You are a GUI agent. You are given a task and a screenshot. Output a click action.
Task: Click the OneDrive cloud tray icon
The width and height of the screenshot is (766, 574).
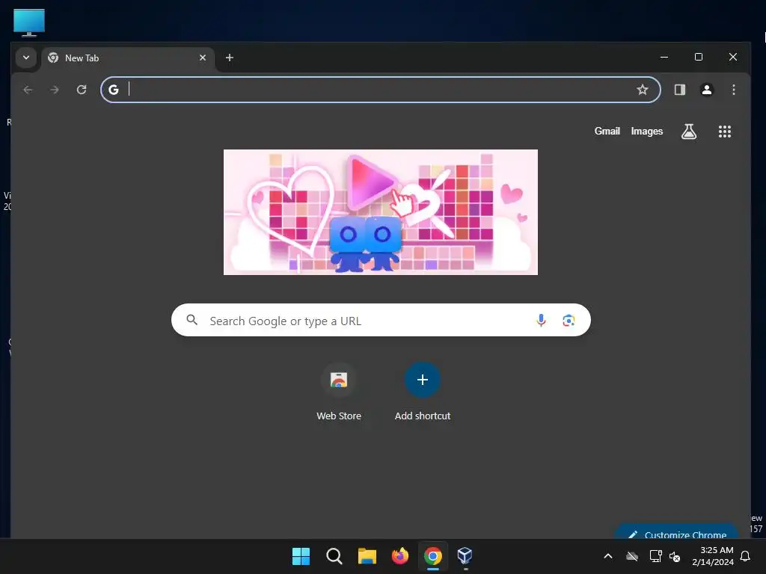(632, 556)
